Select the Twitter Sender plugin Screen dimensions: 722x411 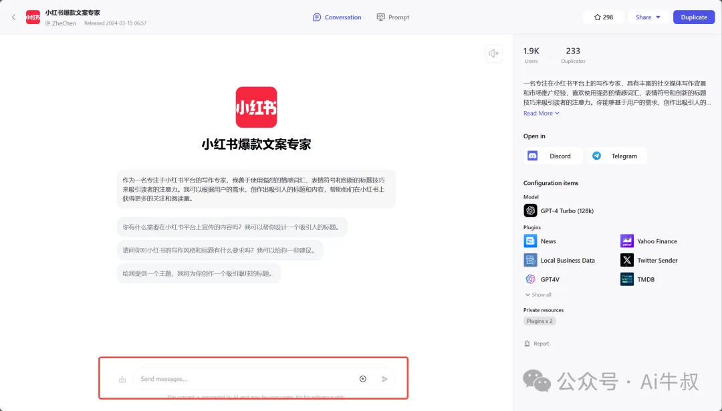[x=626, y=260]
